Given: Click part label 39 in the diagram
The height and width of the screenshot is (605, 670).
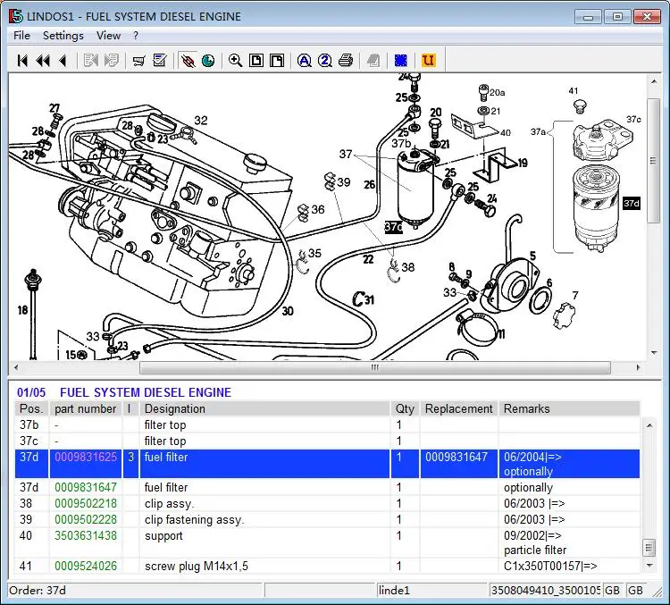Looking at the screenshot, I should [x=344, y=182].
